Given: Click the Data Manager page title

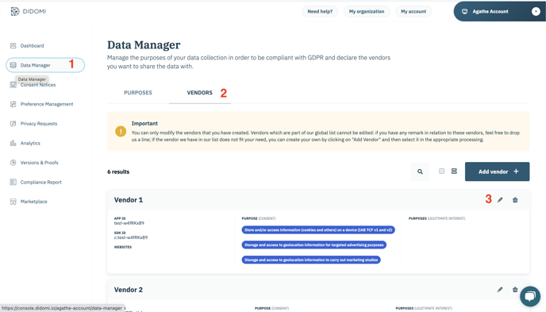Looking at the screenshot, I should coord(144,45).
